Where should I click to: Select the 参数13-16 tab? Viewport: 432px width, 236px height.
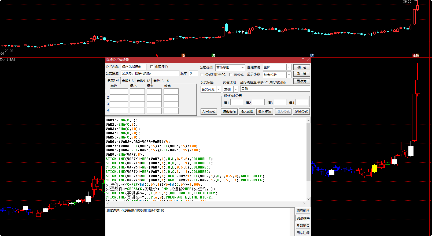pyautogui.click(x=161, y=81)
